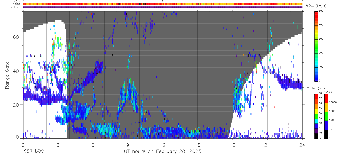
Task: Click the 3 tick on UT hours axis
Action: pos(58,145)
